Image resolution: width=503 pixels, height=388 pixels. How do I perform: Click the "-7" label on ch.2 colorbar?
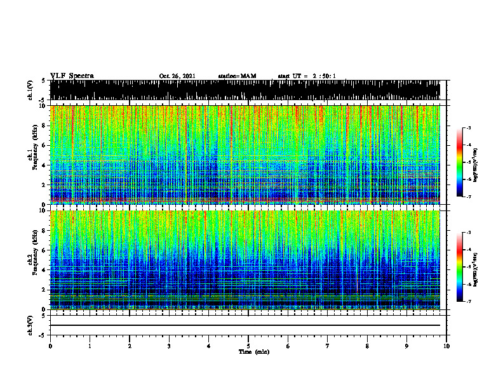(x=469, y=301)
